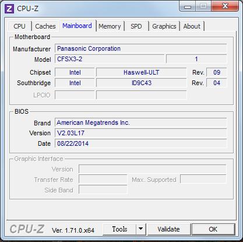Go to the About tab
This screenshot has height=242, width=243.
click(x=192, y=26)
